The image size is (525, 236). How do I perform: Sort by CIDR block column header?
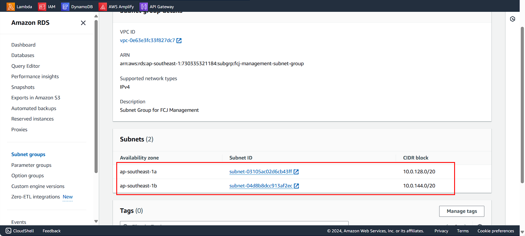416,158
